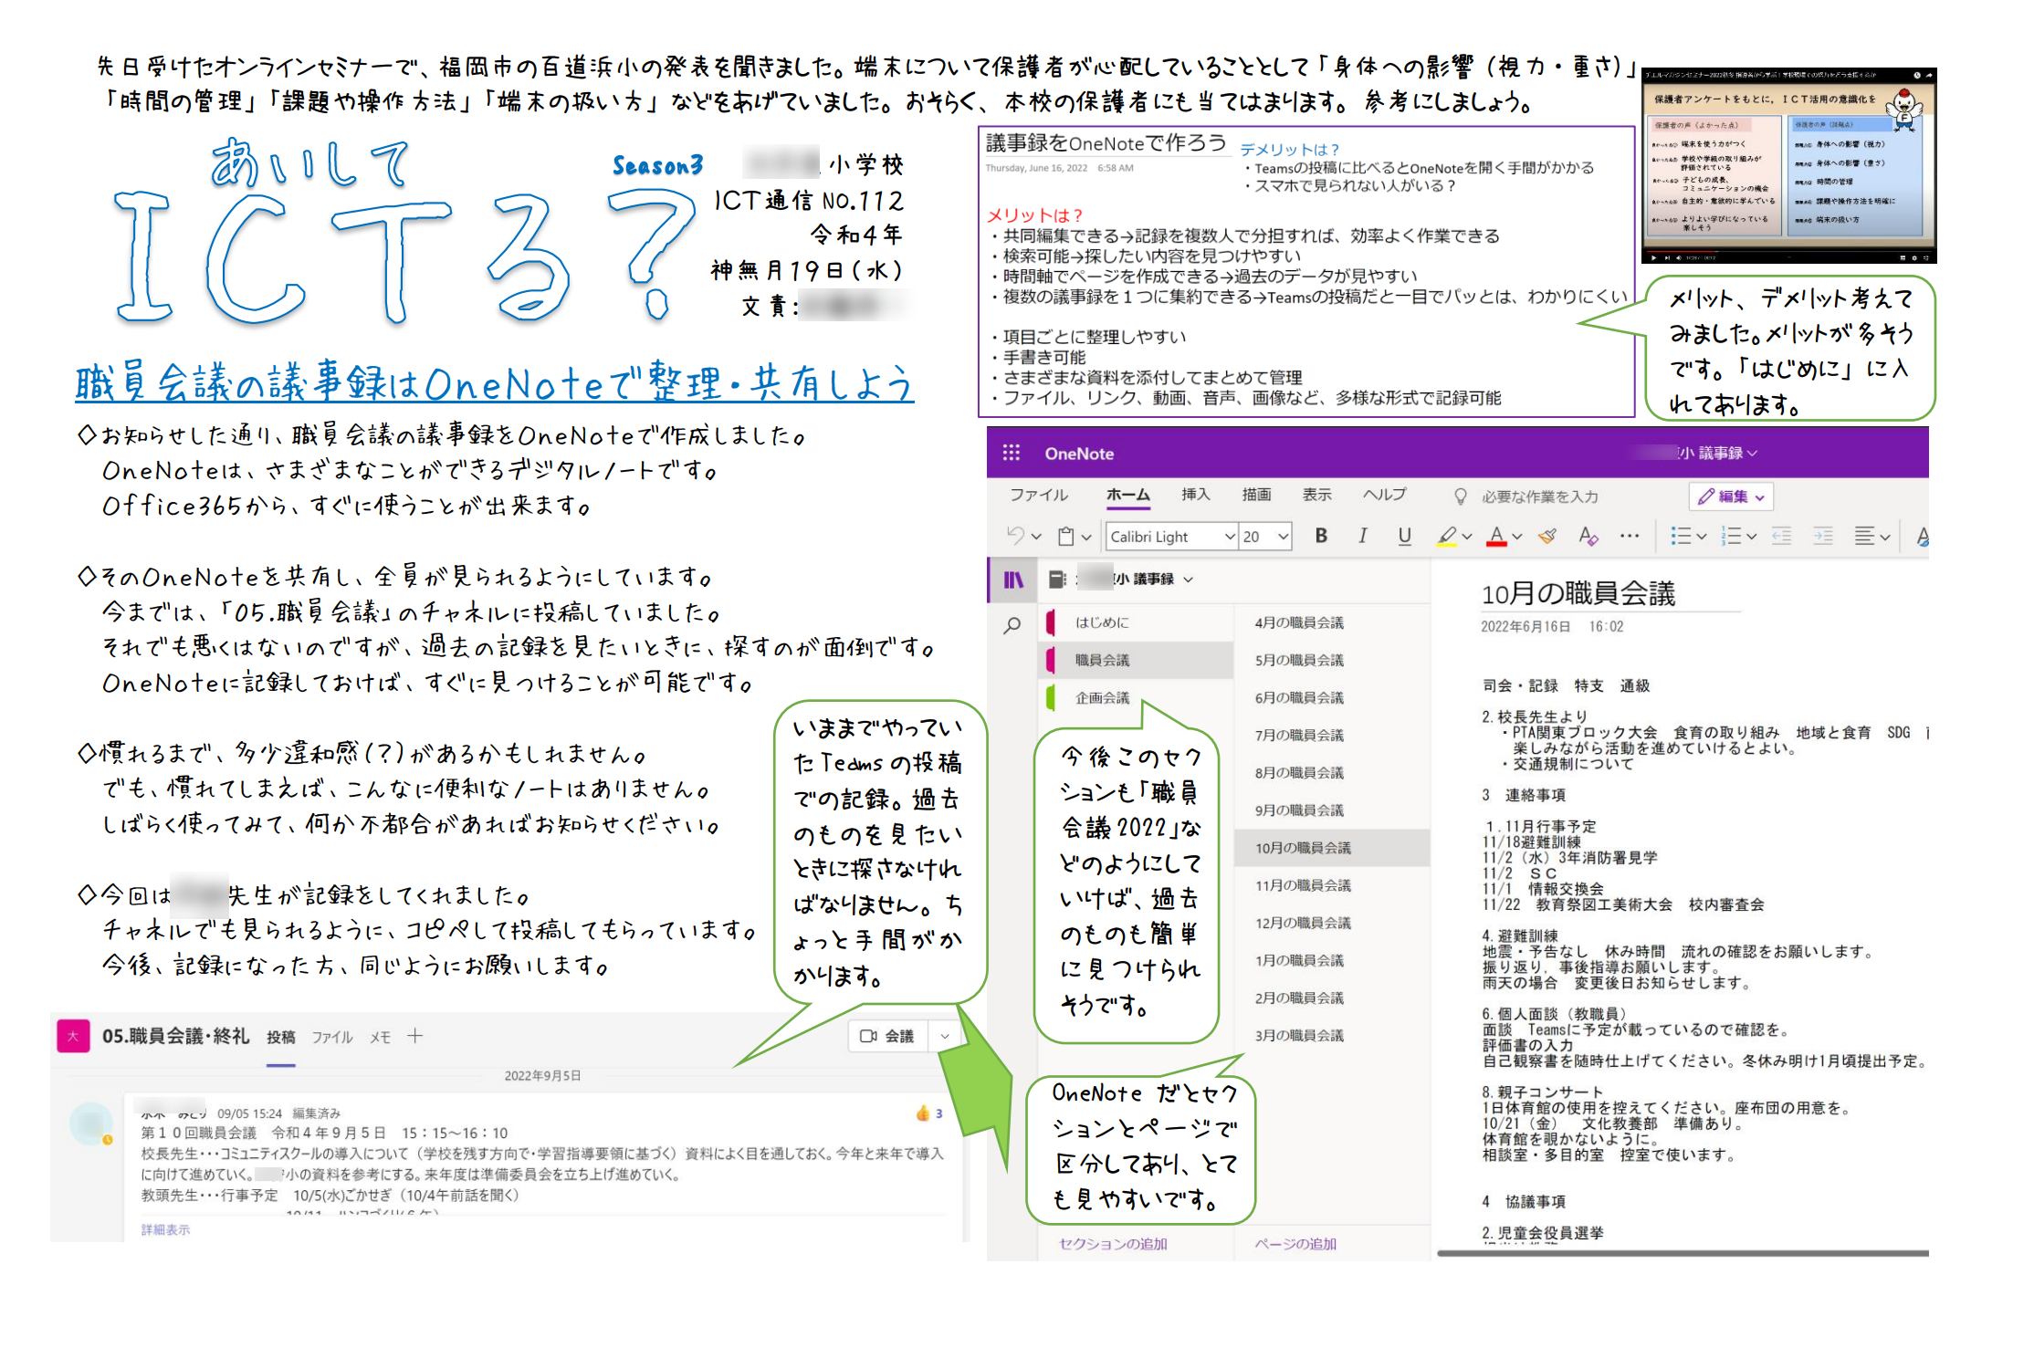Expand the highlighter color dropdown arrow
This screenshot has width=2034, height=1348.
pyautogui.click(x=1466, y=537)
